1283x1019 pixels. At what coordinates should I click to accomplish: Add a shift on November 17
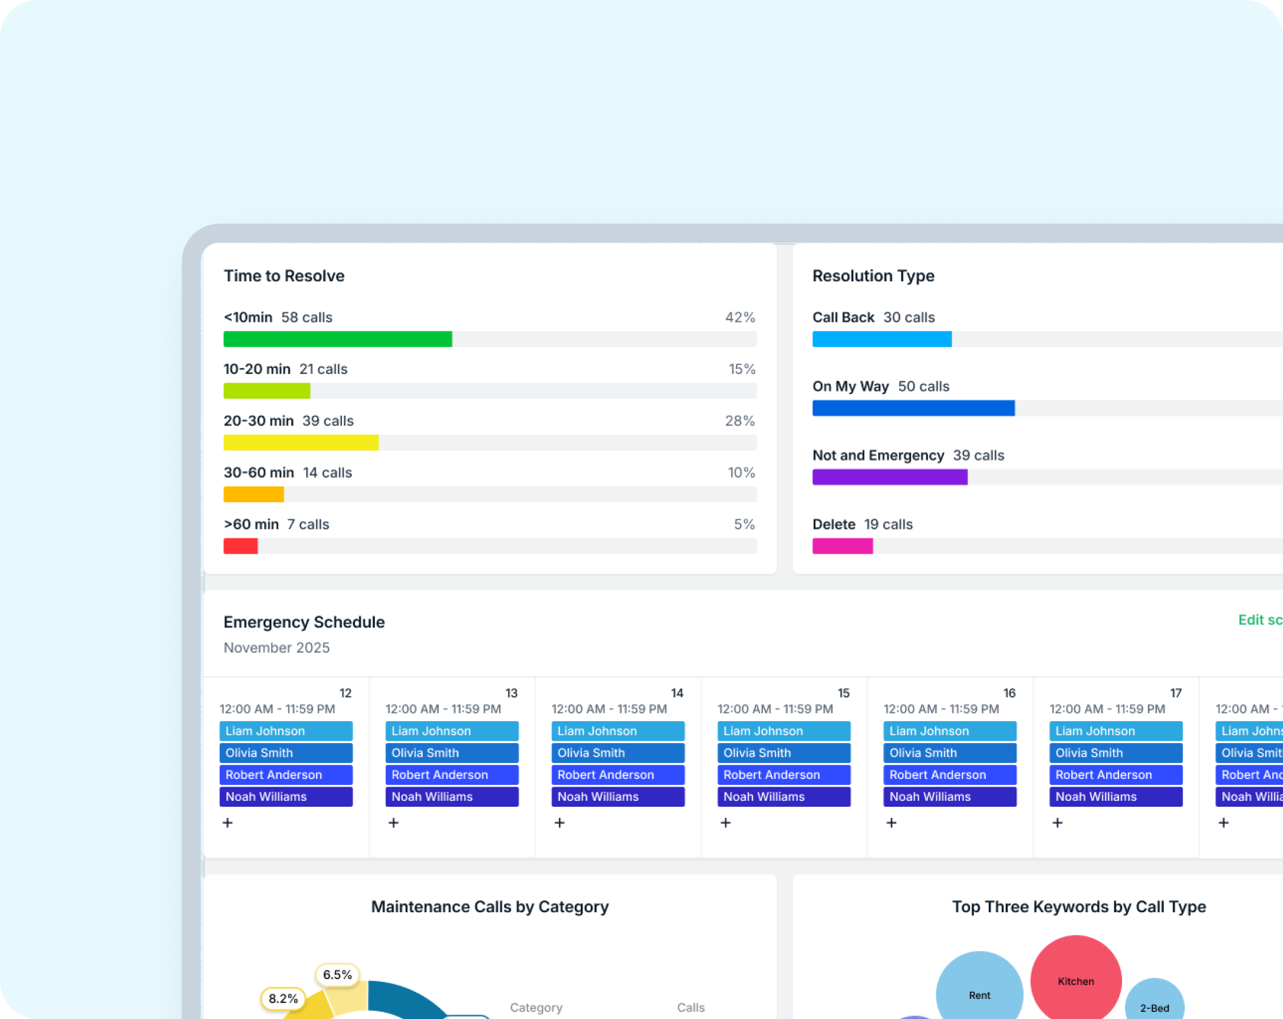[x=1057, y=823]
